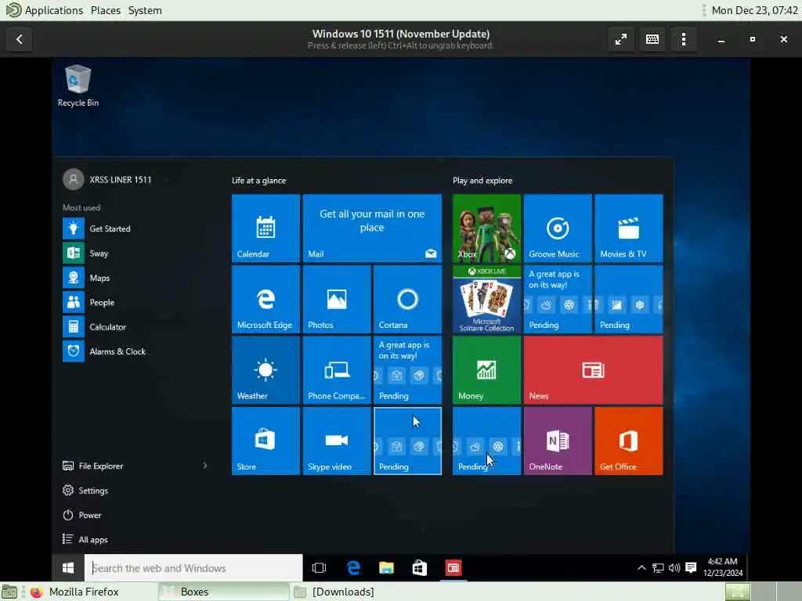
Task: Click show desktop icon in bottom panel
Action: (x=9, y=592)
